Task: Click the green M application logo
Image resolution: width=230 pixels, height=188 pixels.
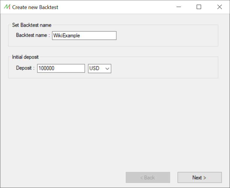Action: [x=7, y=7]
